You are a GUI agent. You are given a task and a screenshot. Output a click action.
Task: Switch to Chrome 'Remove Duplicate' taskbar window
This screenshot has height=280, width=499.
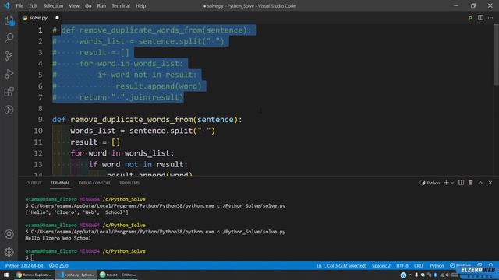[x=34, y=275]
